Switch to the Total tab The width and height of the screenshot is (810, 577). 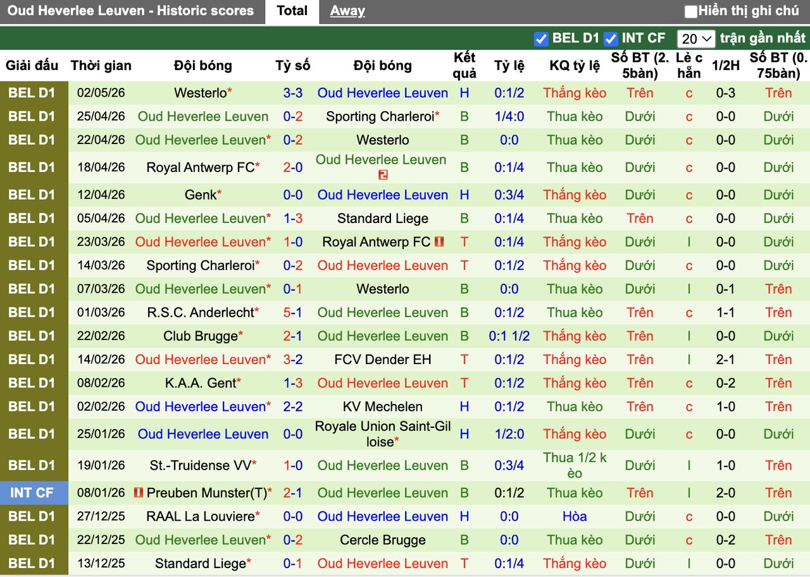coord(292,11)
